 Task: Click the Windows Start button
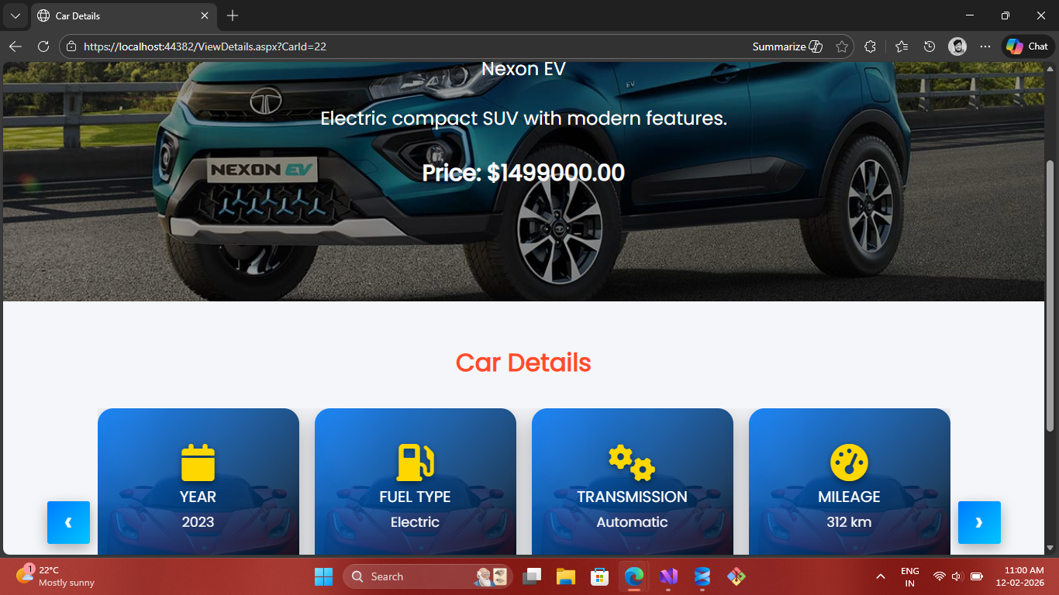[323, 576]
